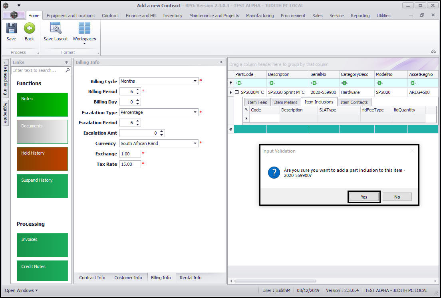Open the Hold History function tile

42,159
